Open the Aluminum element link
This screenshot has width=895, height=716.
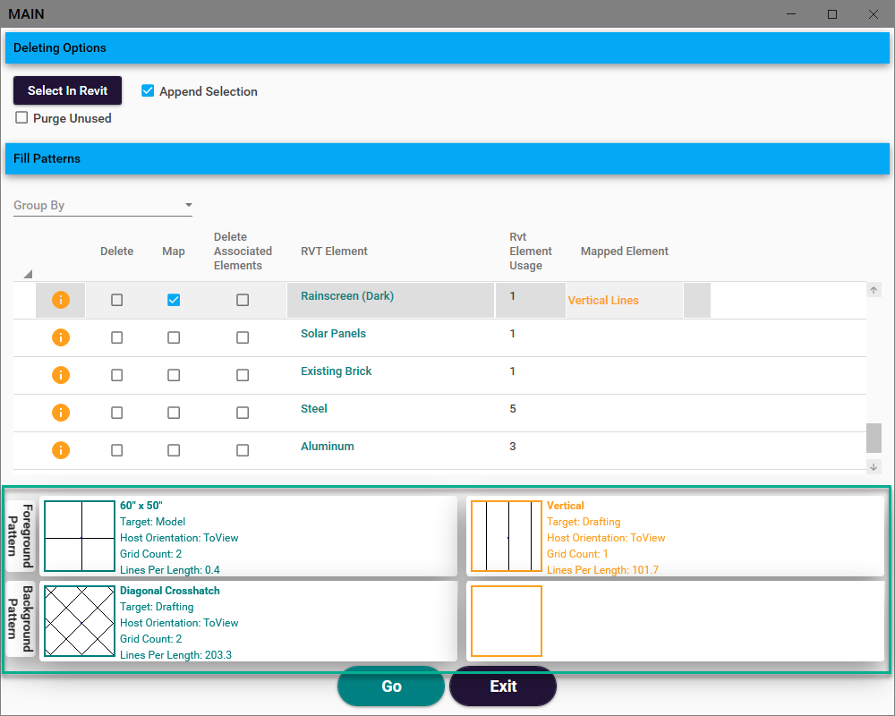tap(327, 447)
